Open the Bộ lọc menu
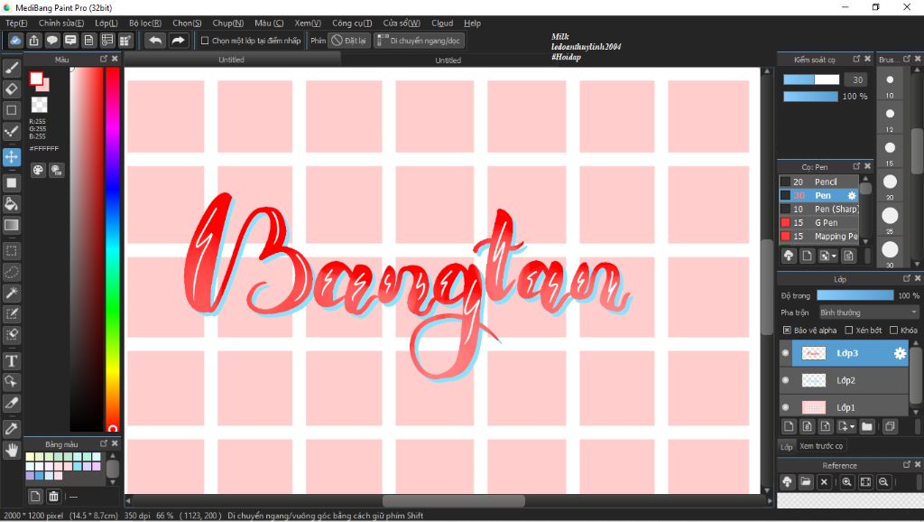This screenshot has height=522, width=924. [144, 23]
